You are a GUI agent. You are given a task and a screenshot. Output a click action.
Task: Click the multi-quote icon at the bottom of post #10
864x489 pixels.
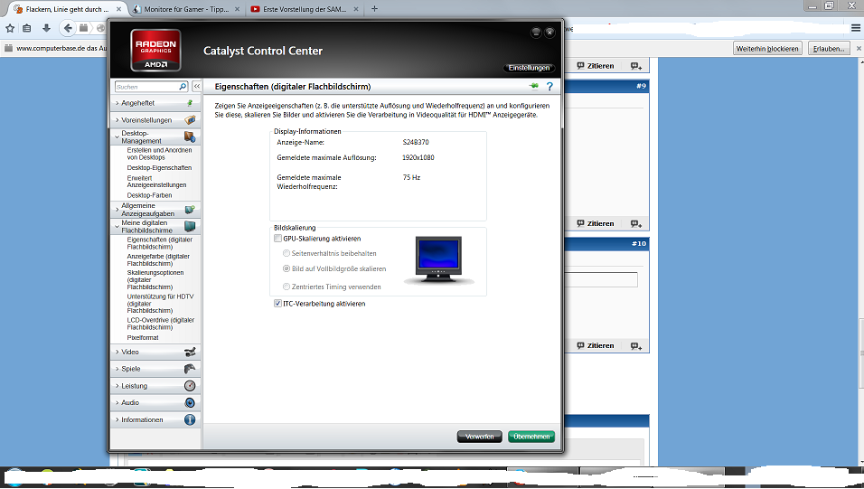point(636,345)
